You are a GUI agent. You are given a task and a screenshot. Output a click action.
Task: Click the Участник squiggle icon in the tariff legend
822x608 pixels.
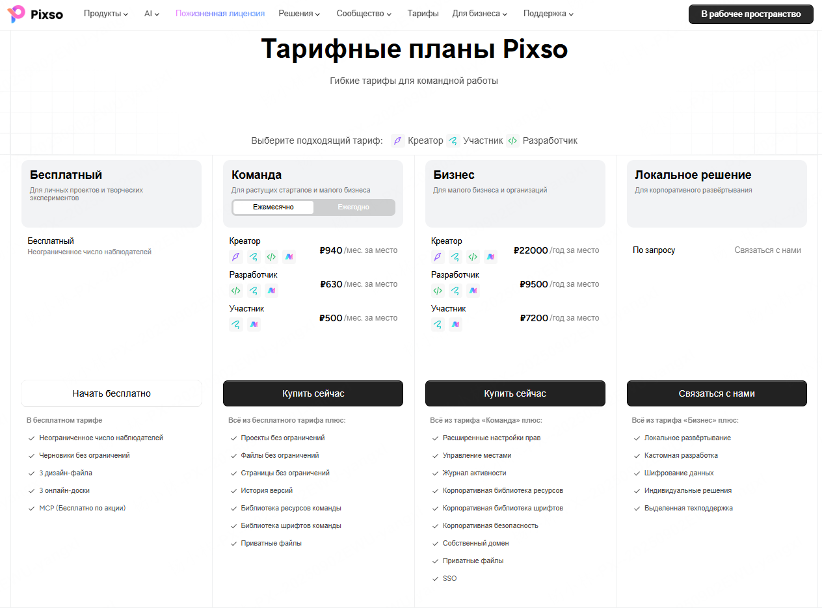tap(453, 140)
